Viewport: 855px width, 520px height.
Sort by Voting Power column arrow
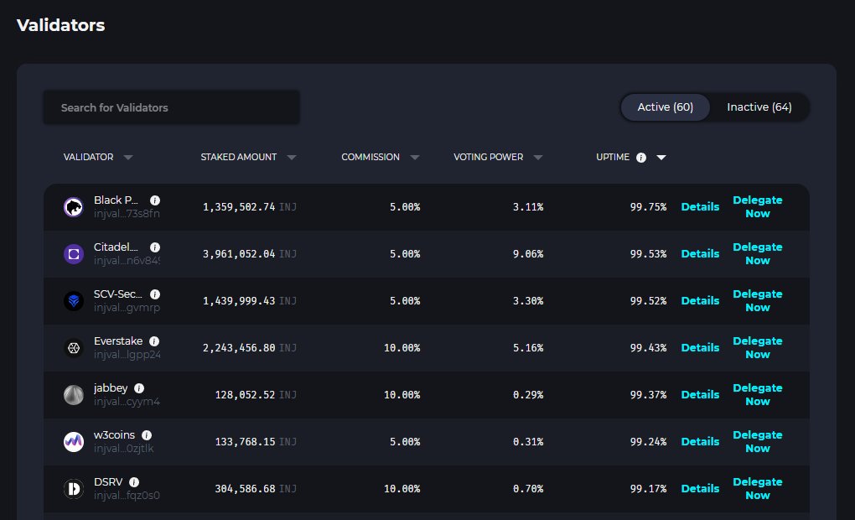(x=538, y=157)
